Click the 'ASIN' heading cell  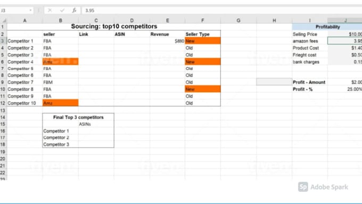pos(132,34)
